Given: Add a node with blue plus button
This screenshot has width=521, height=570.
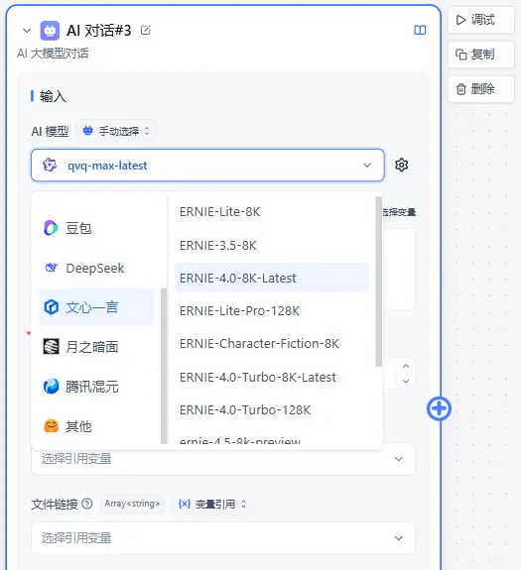Looking at the screenshot, I should (x=440, y=409).
